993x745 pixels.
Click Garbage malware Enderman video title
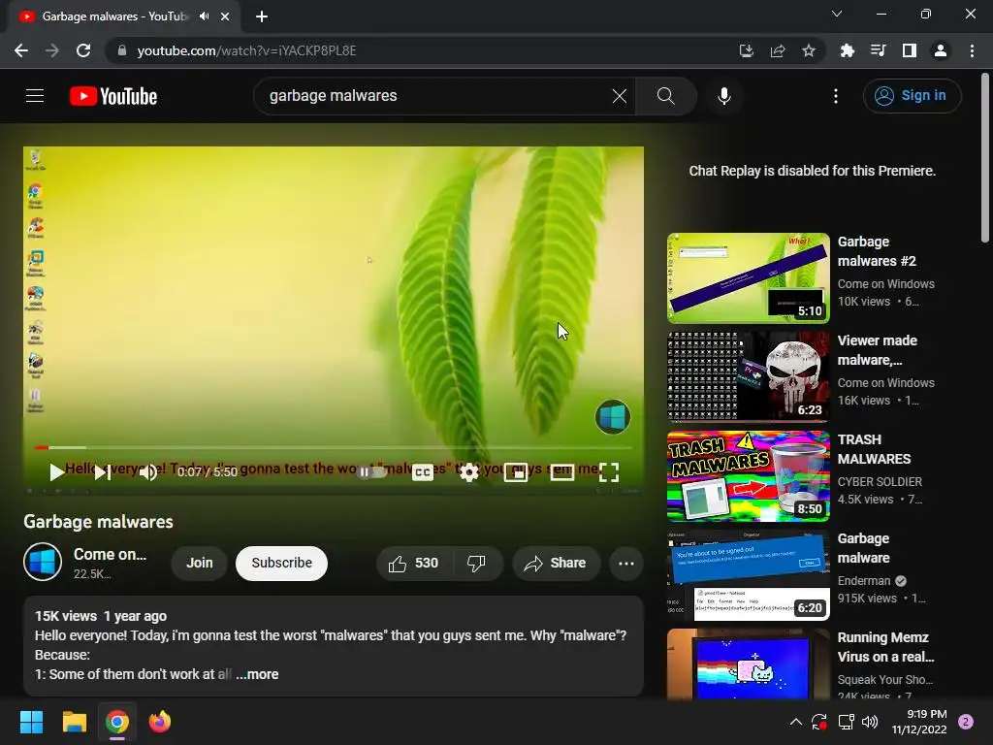coord(864,548)
